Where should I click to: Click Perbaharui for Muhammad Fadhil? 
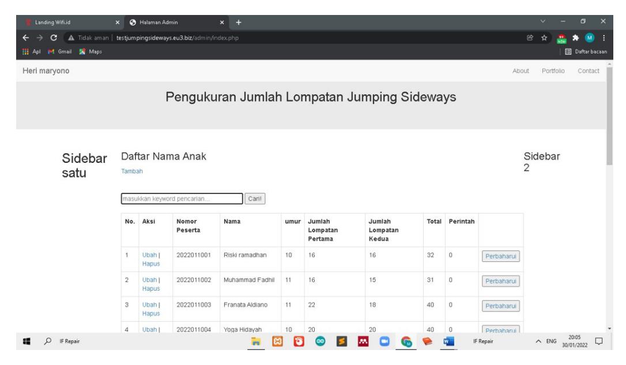(501, 281)
